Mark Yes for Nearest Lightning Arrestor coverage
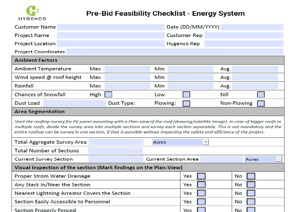Image resolution: width=298 pixels, height=212 pixels. point(201,193)
